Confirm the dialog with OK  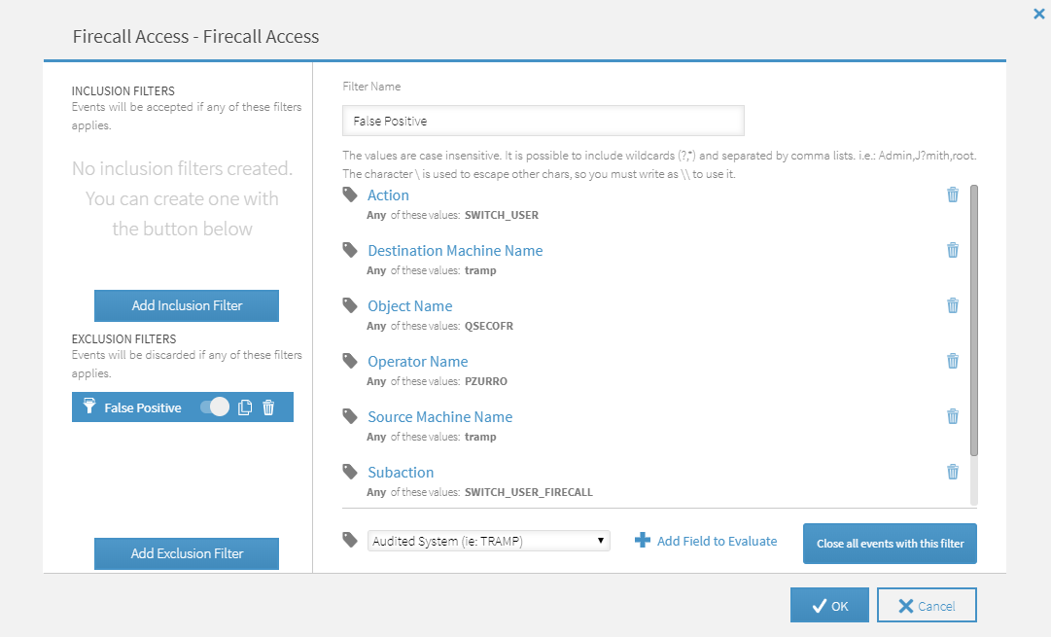pos(828,605)
